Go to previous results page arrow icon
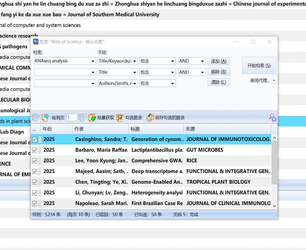306x250 pixels. point(36,117)
